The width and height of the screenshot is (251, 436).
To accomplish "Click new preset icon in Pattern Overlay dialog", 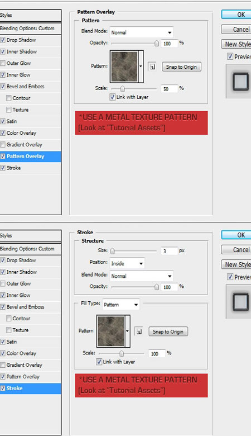I will [152, 67].
